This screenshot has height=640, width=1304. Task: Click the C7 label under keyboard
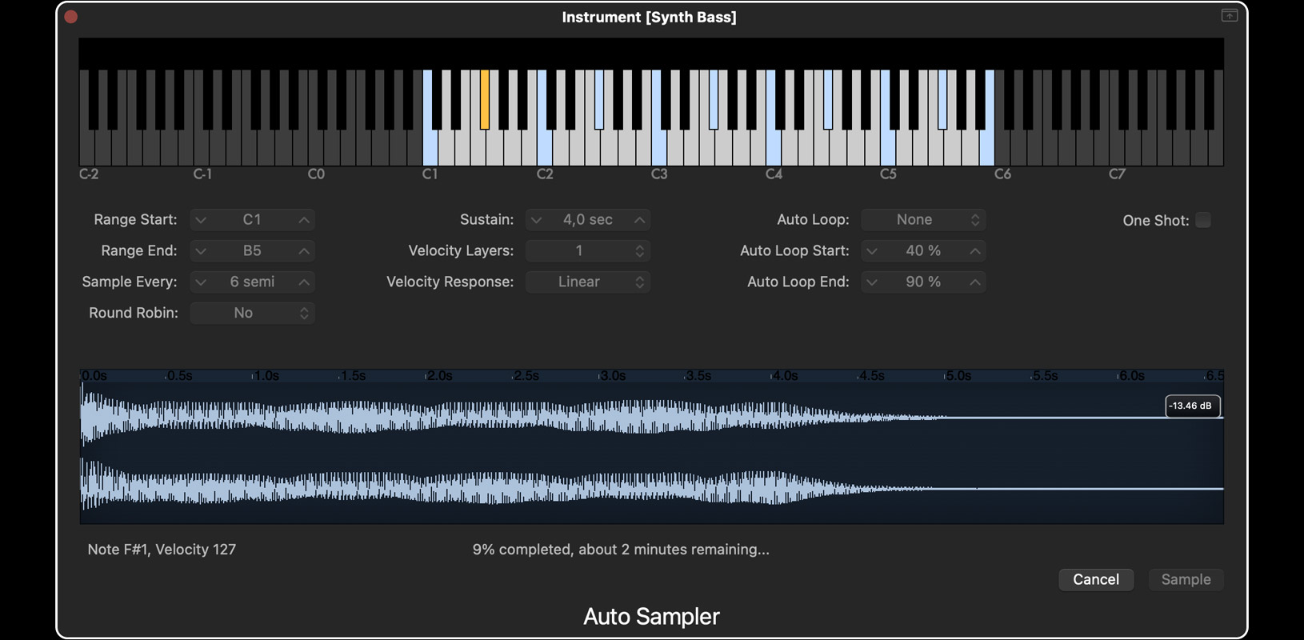(x=1117, y=174)
